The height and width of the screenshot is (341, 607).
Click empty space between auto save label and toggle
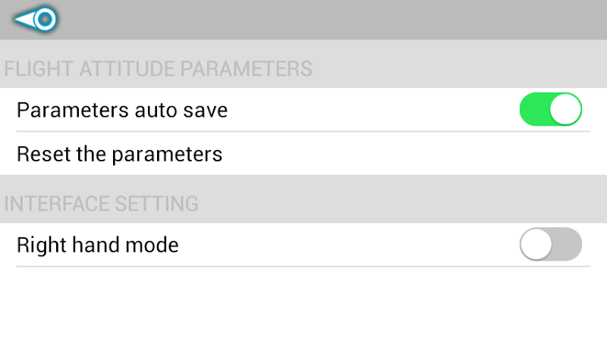[x=372, y=110]
